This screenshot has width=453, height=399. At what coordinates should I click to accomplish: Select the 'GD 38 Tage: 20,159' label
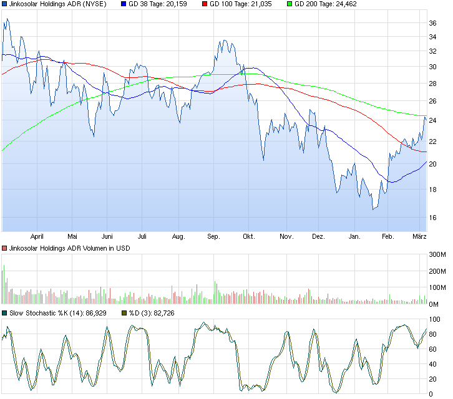pos(158,4)
